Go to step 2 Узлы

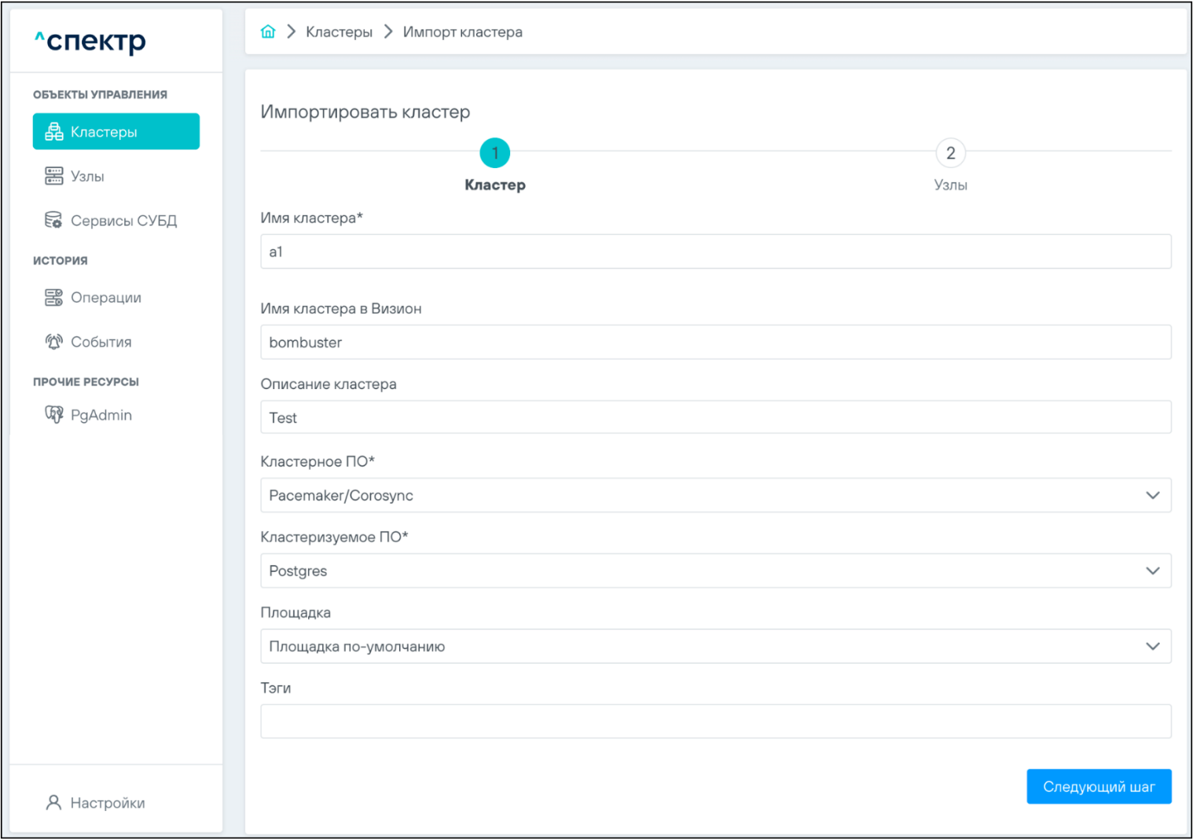tap(950, 153)
